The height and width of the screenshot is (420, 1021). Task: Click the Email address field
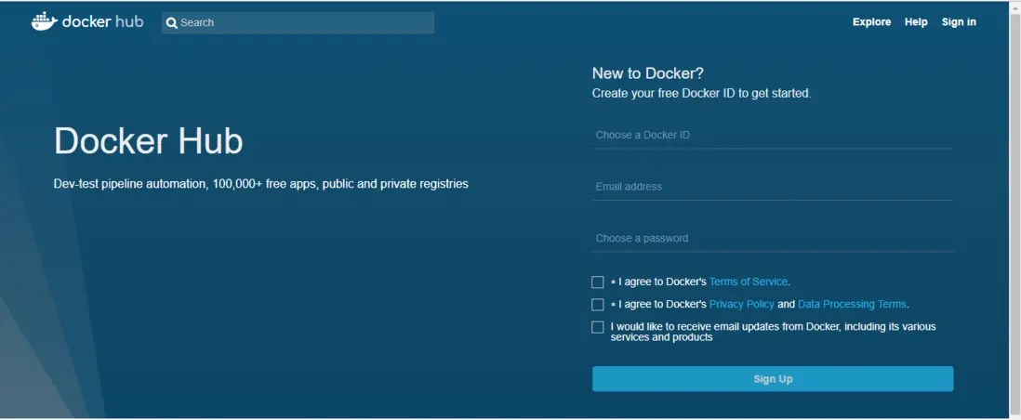773,187
